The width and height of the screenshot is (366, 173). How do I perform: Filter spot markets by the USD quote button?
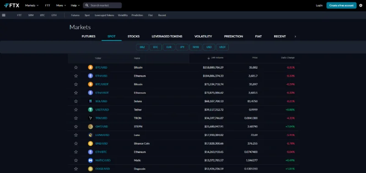[209, 47]
